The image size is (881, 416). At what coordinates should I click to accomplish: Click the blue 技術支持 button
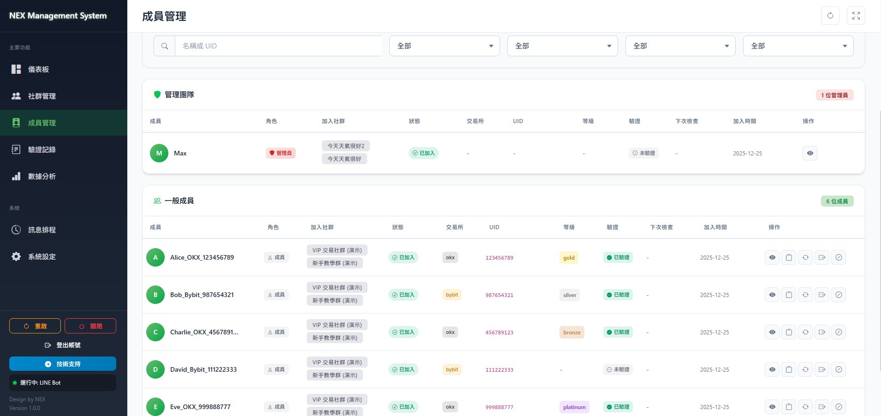(63, 364)
